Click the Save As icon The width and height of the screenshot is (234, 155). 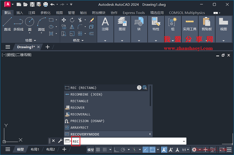(x=39, y=4)
